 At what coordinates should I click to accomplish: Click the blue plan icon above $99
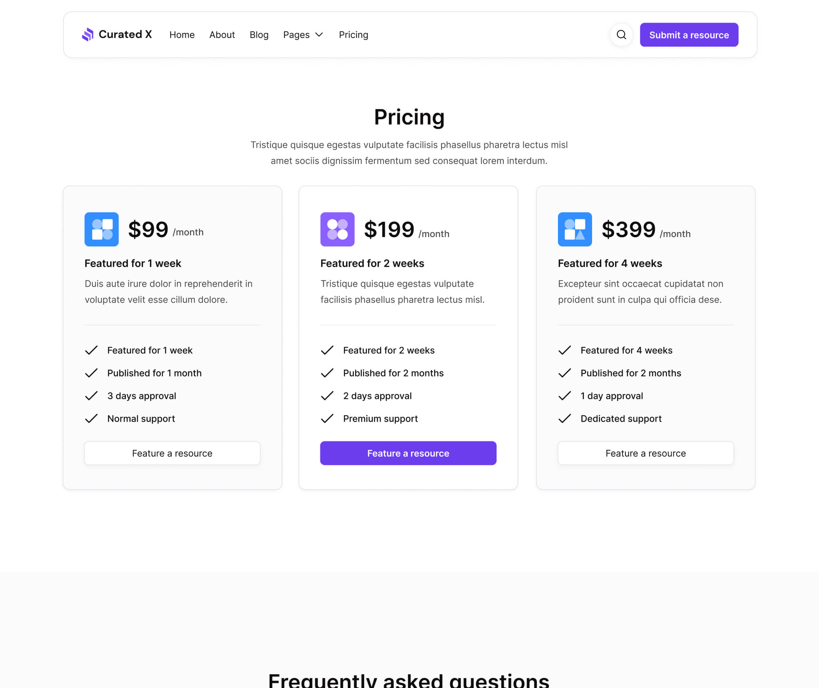101,229
